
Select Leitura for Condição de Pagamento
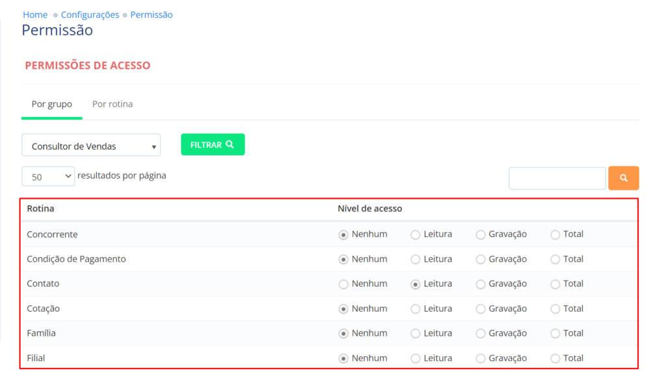pyautogui.click(x=416, y=259)
